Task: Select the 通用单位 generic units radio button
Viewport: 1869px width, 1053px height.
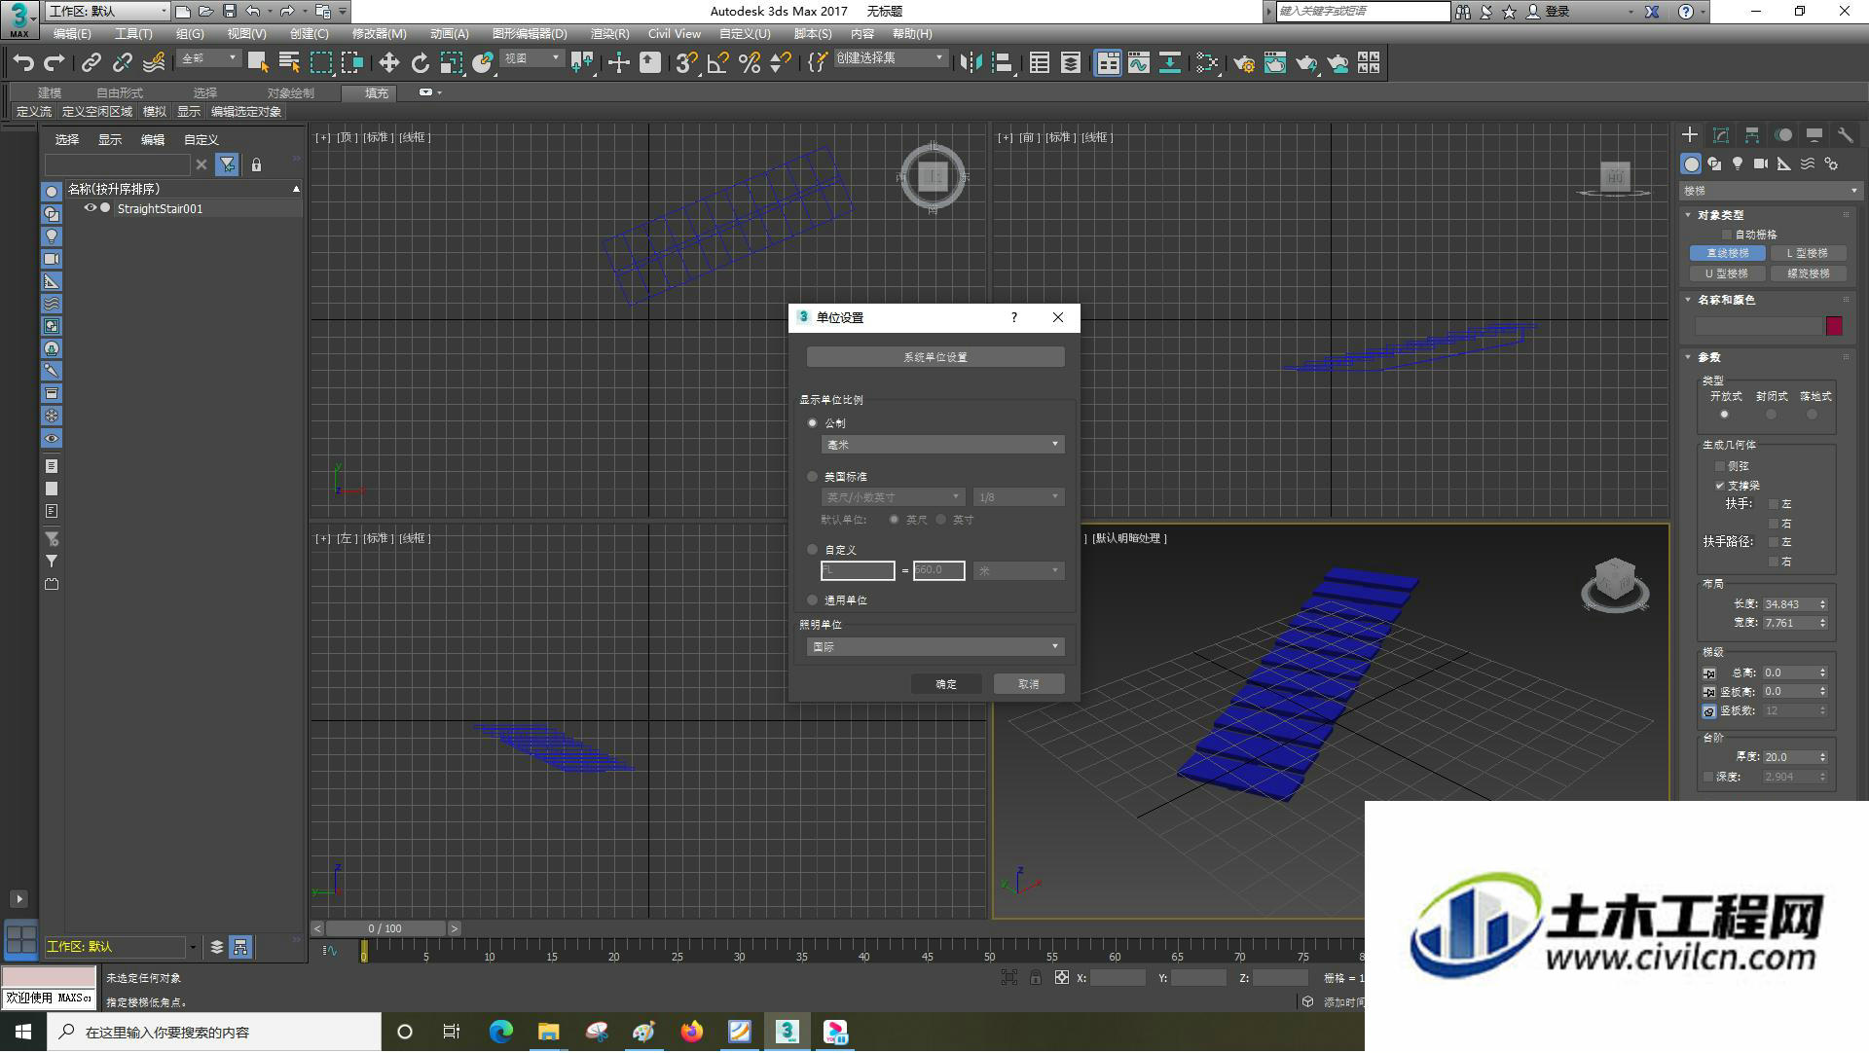Action: 813,600
